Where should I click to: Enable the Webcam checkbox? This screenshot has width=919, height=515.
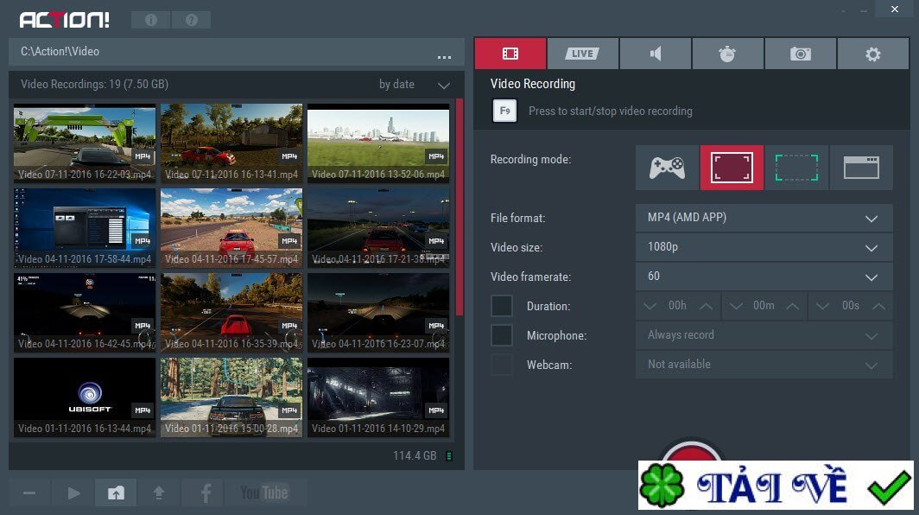click(502, 364)
